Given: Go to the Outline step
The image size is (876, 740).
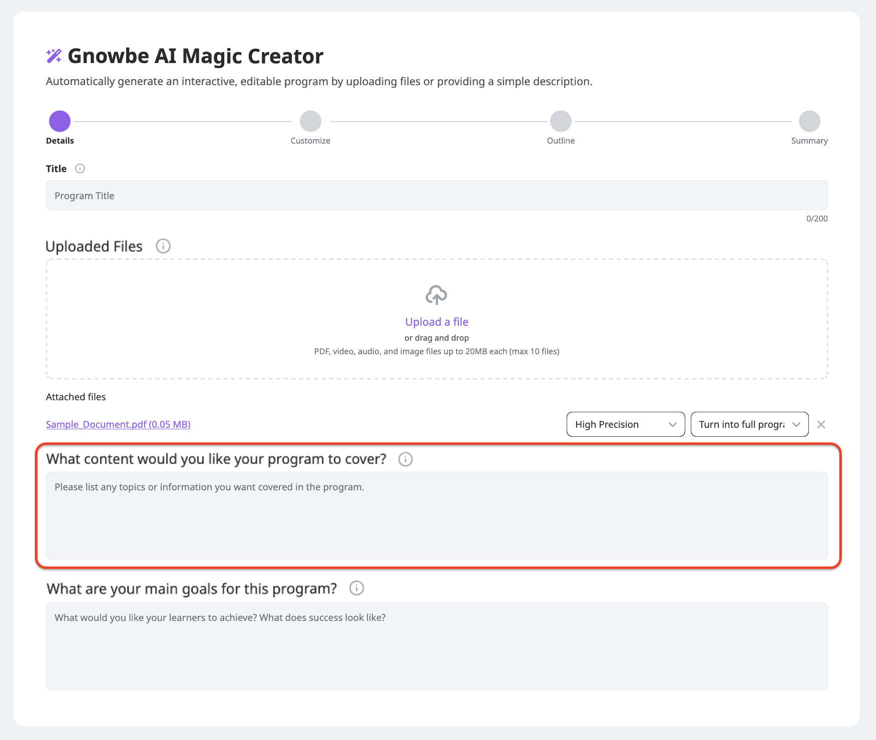Looking at the screenshot, I should (x=561, y=121).
